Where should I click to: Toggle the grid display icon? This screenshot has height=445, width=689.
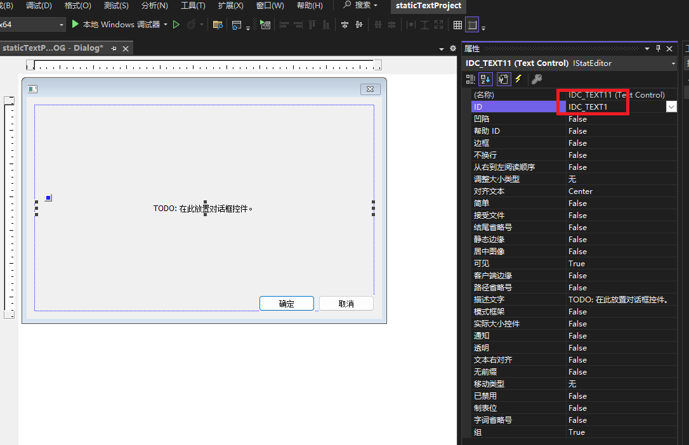pyautogui.click(x=457, y=24)
